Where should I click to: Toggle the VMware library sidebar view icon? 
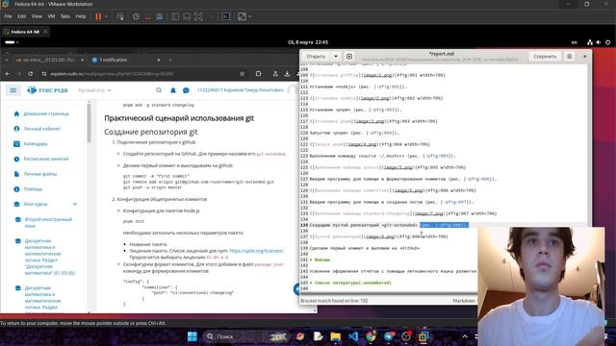(175, 16)
